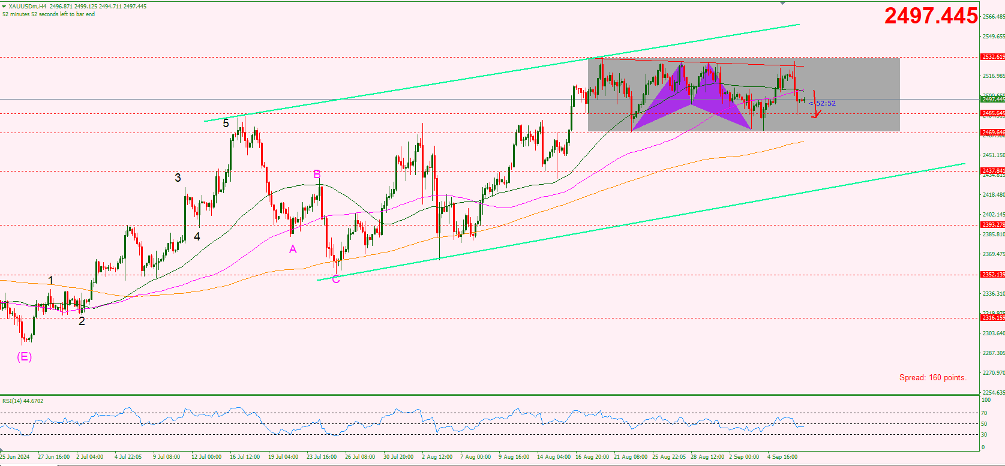This screenshot has height=466, width=1005.
Task: Click the 16 Jul 12:00 time label
Action: point(245,457)
